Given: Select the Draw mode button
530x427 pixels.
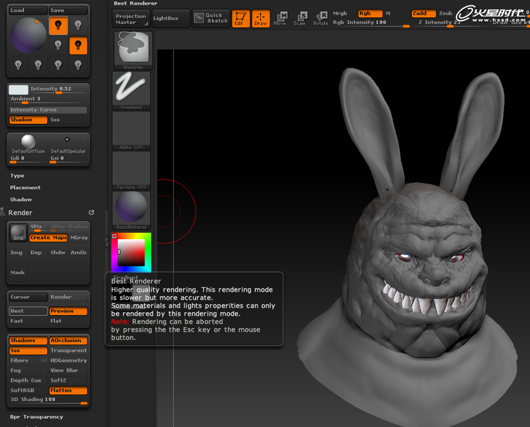Looking at the screenshot, I should pyautogui.click(x=260, y=19).
